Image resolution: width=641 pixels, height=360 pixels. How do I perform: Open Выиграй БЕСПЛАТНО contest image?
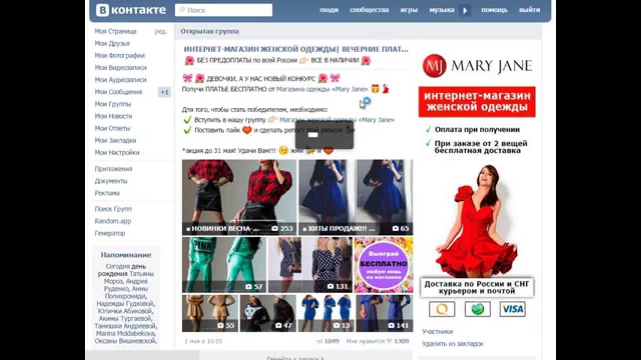pyautogui.click(x=384, y=265)
